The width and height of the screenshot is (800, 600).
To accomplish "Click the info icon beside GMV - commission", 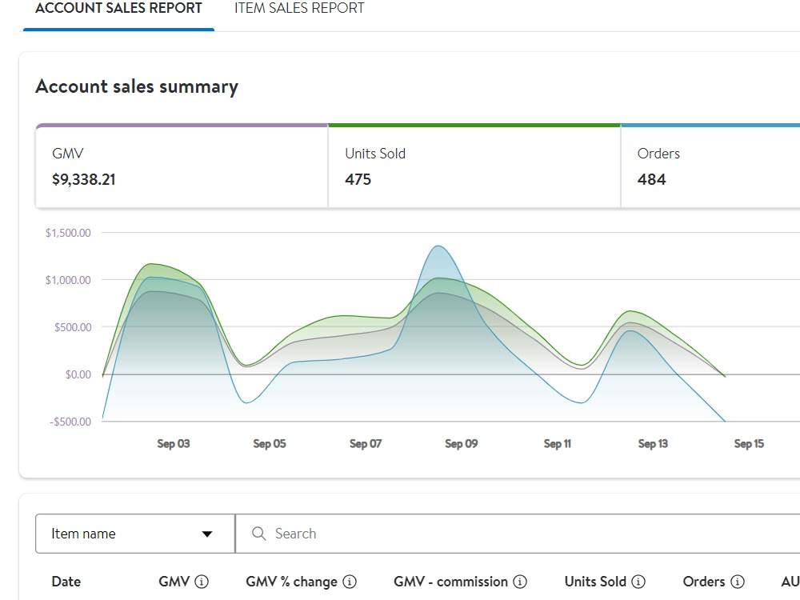I will (520, 582).
